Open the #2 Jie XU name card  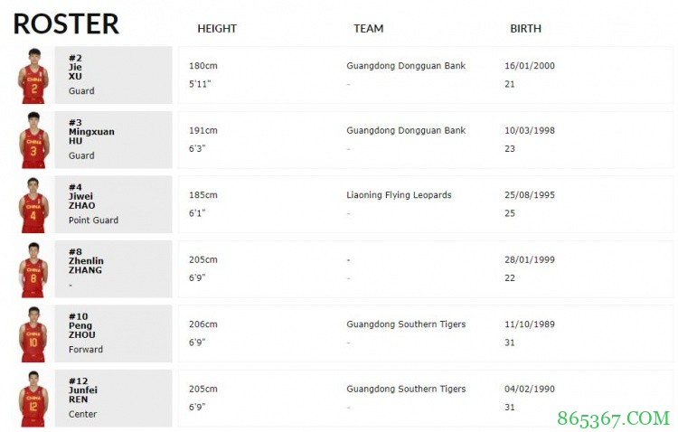pyautogui.click(x=113, y=75)
